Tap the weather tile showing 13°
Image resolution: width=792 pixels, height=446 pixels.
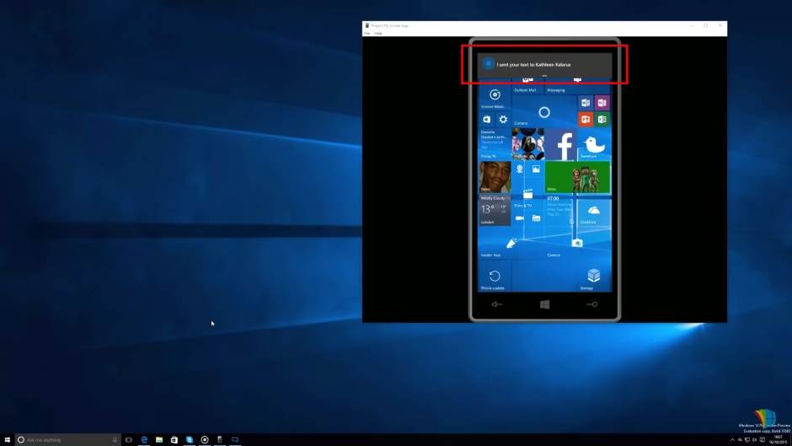tap(494, 211)
